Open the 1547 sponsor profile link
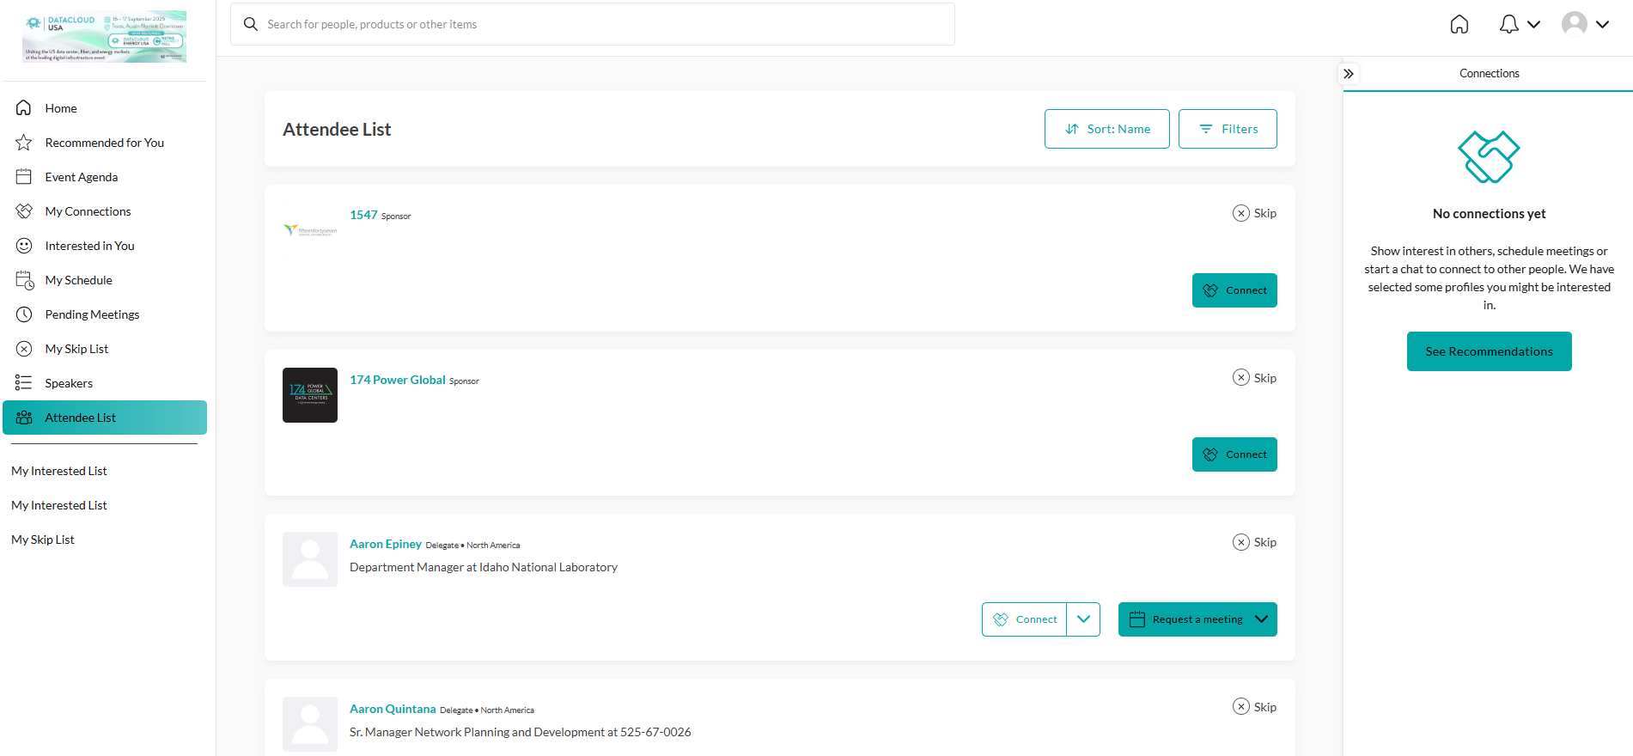Image resolution: width=1633 pixels, height=756 pixels. coord(363,215)
